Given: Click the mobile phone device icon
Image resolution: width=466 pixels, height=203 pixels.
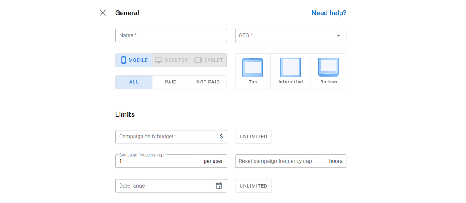Looking at the screenshot, I should (123, 60).
